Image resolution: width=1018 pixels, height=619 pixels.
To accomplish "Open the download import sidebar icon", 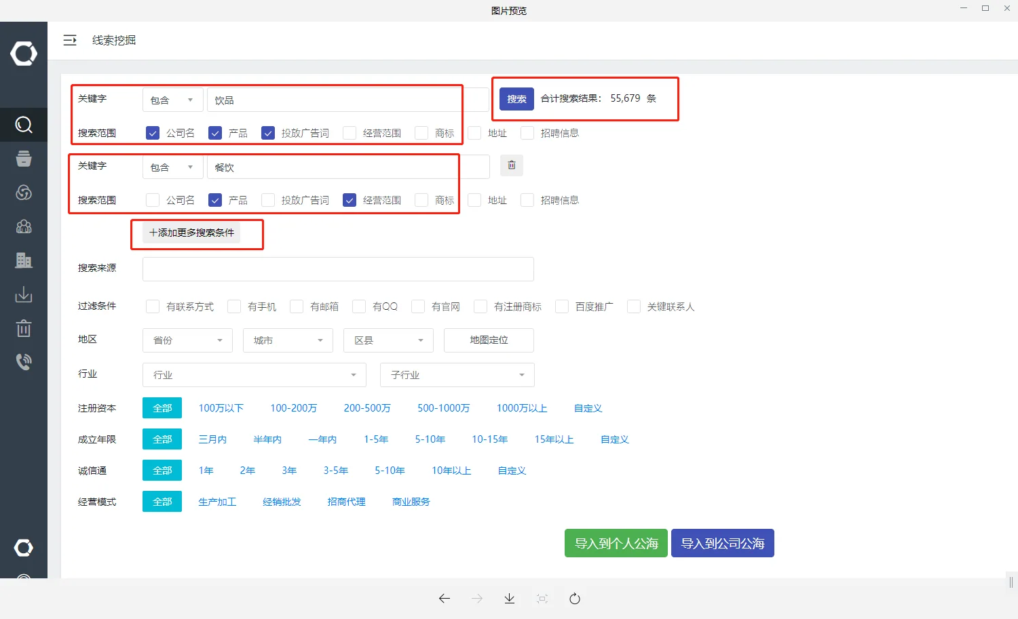I will tap(24, 294).
